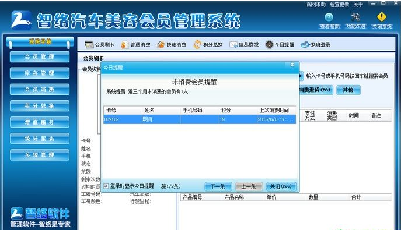Click the 查看帮助 question mark icon

coord(329,17)
